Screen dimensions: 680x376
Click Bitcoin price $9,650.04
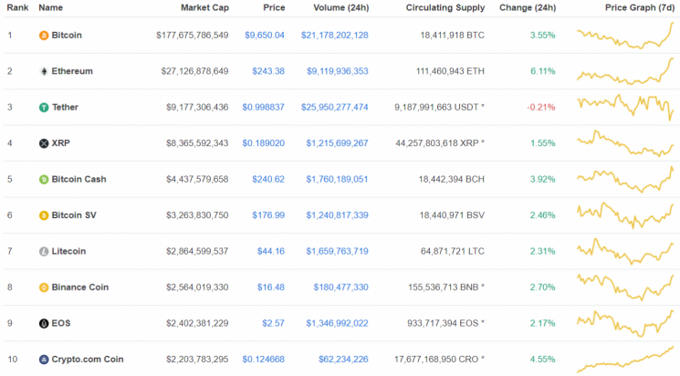pyautogui.click(x=265, y=35)
